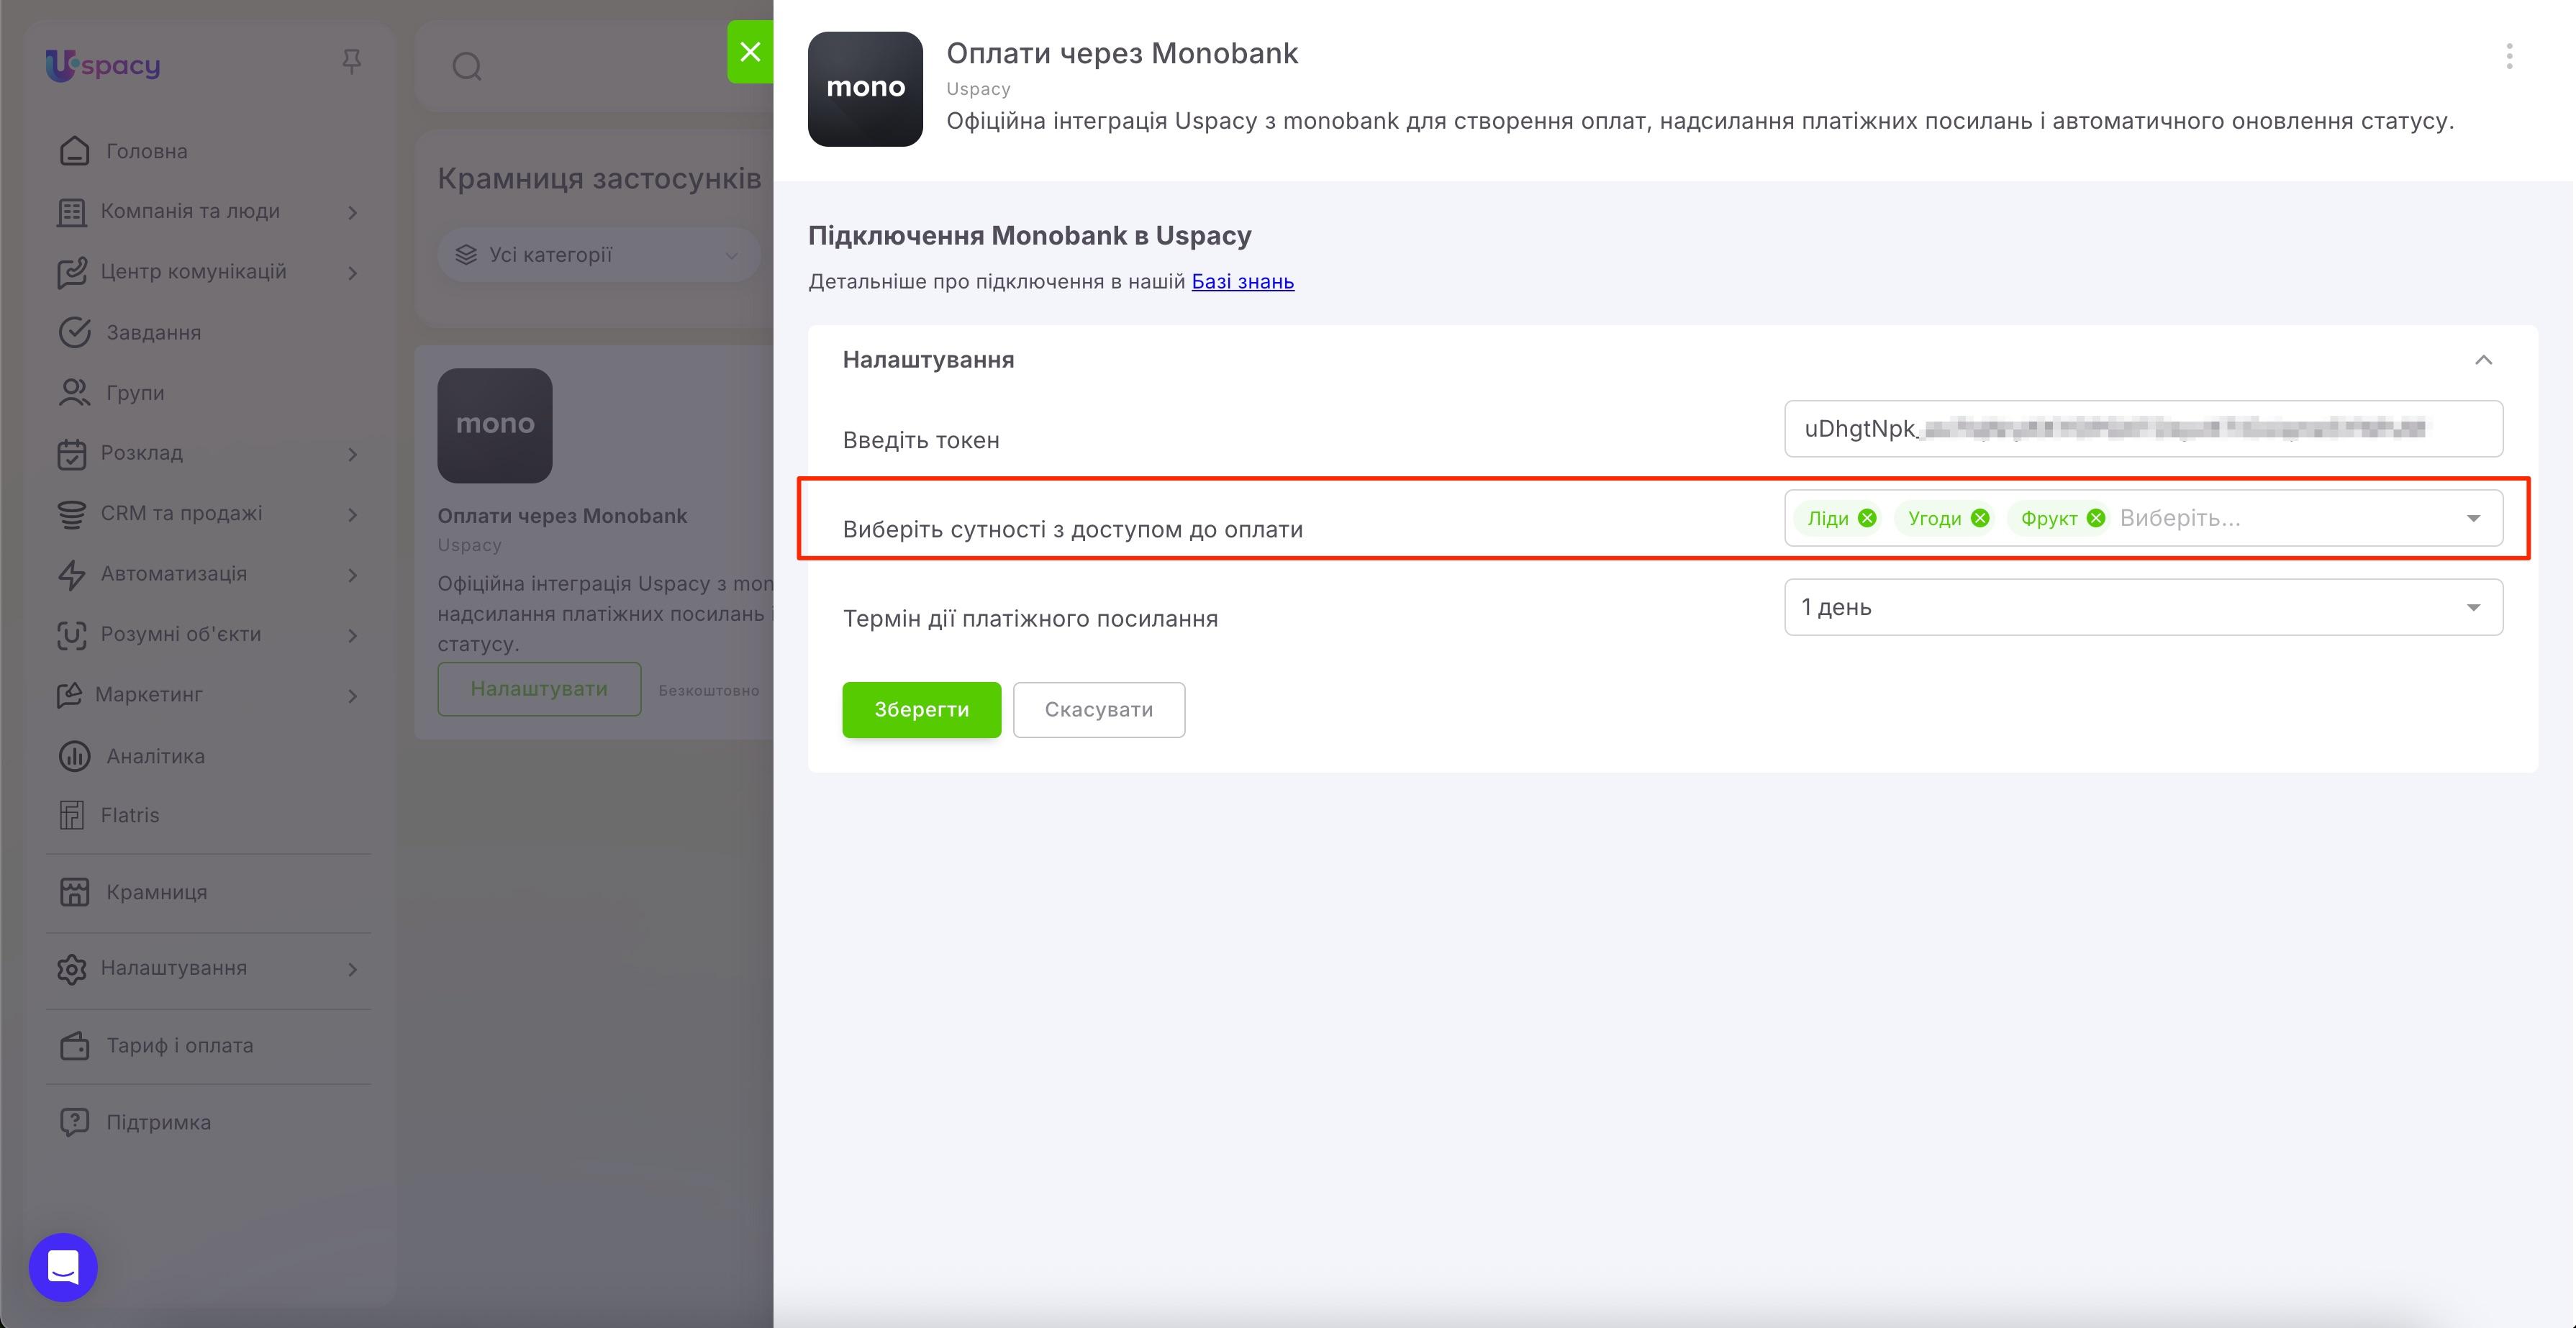This screenshot has width=2576, height=1328.
Task: Click the Flatris building icon
Action: 71,815
